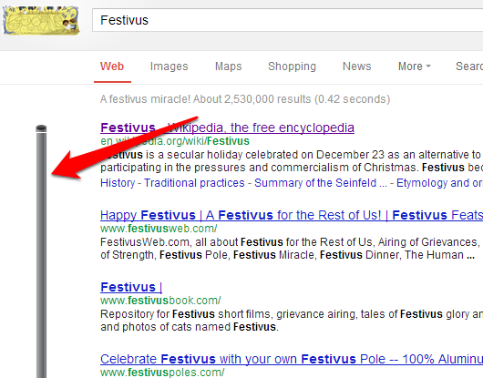The height and width of the screenshot is (378, 483).
Task: Go to the Shopping tab
Action: point(292,66)
